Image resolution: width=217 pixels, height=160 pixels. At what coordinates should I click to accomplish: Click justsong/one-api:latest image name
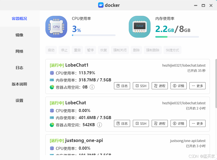188,141
